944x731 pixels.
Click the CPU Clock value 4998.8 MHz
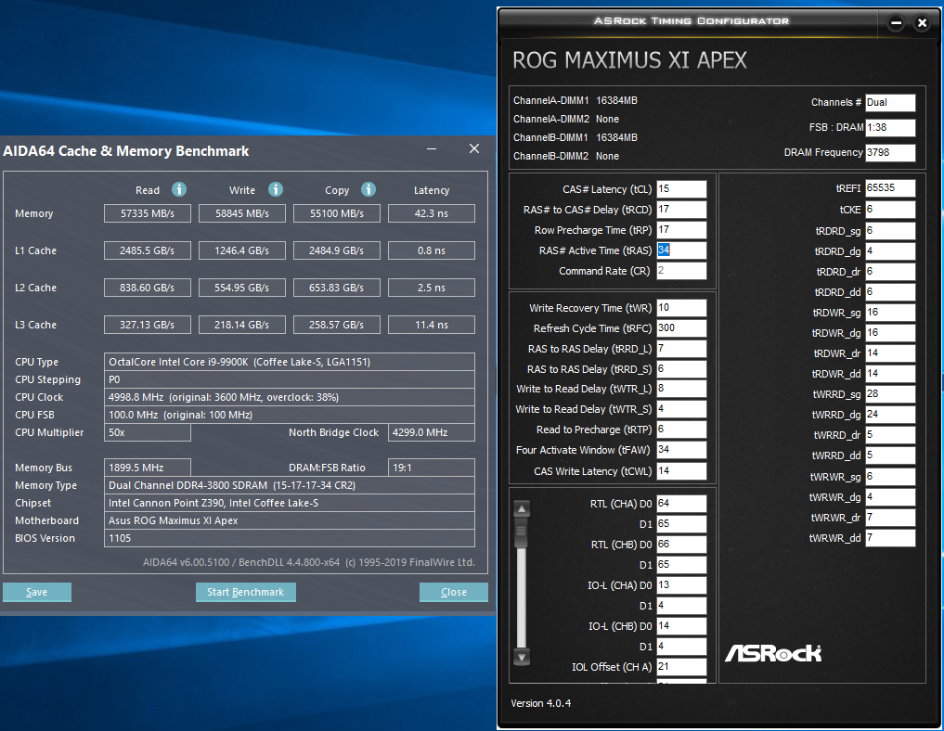[290, 397]
